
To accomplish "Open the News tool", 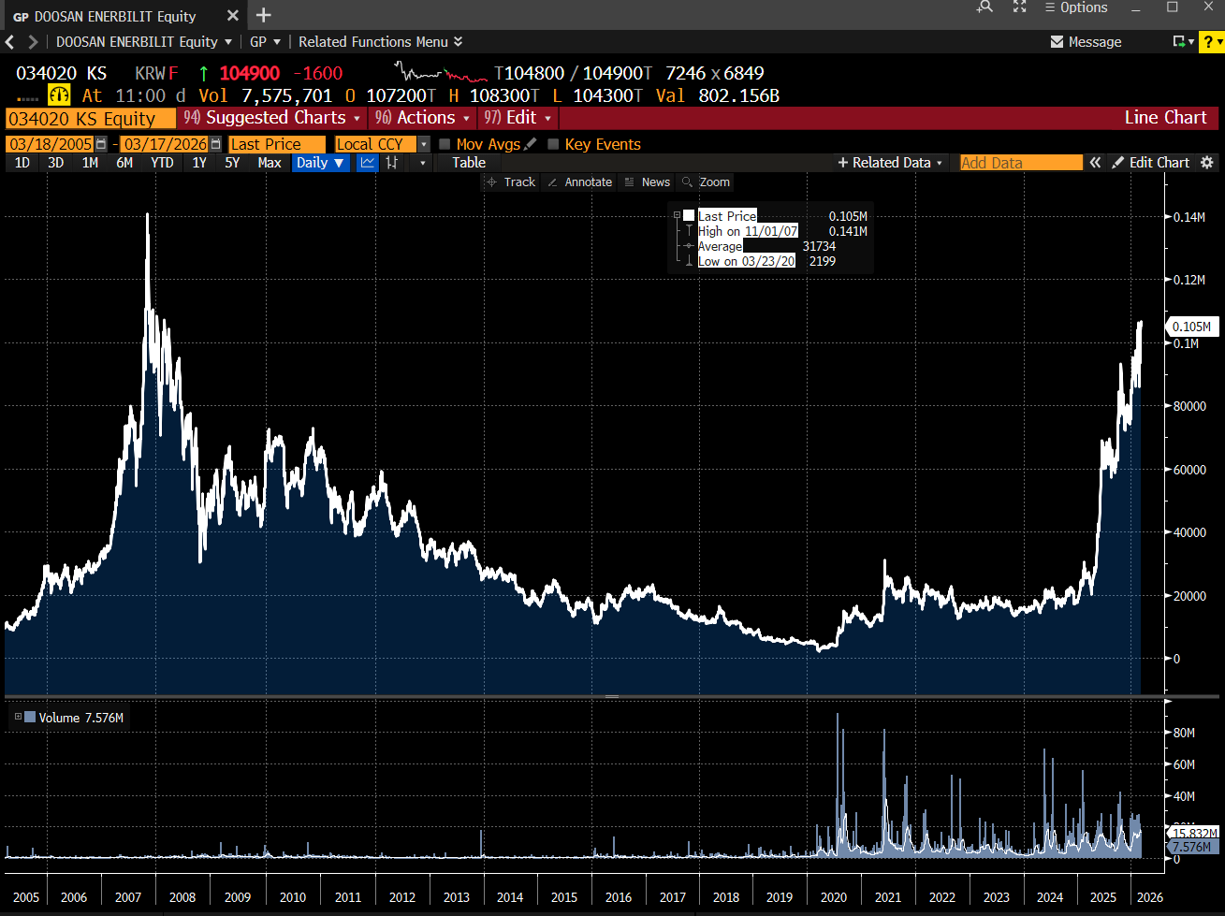I will (647, 182).
